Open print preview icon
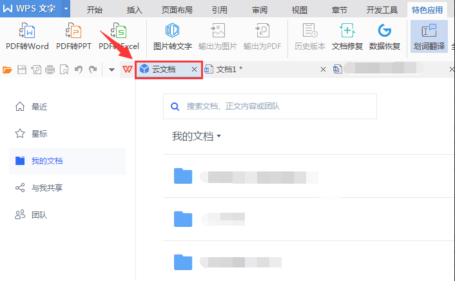Viewport: 455px width, 281px height. coord(64,70)
